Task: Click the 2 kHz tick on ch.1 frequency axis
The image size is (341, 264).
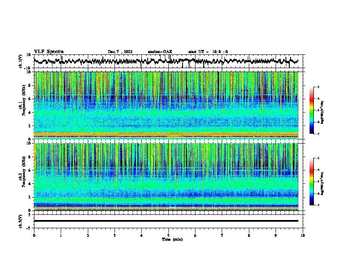Action: pos(30,126)
